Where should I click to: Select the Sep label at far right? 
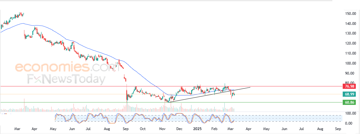338,129
